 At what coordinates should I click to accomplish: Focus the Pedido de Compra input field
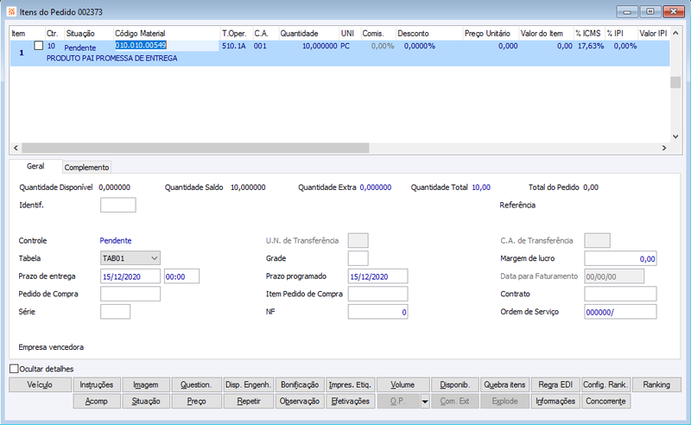(x=130, y=294)
